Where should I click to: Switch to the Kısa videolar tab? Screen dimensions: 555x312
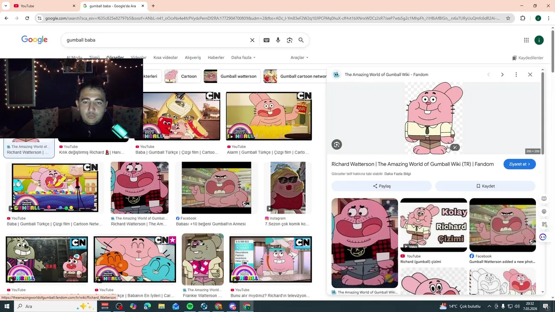[x=166, y=58]
